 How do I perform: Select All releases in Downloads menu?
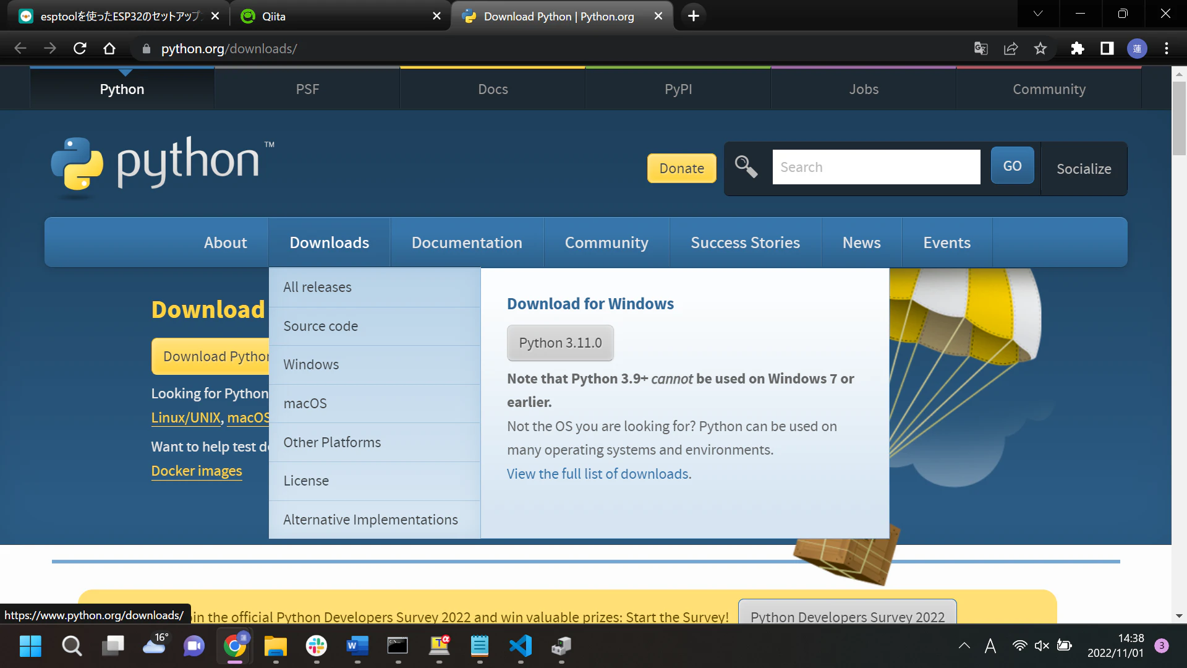pos(375,288)
